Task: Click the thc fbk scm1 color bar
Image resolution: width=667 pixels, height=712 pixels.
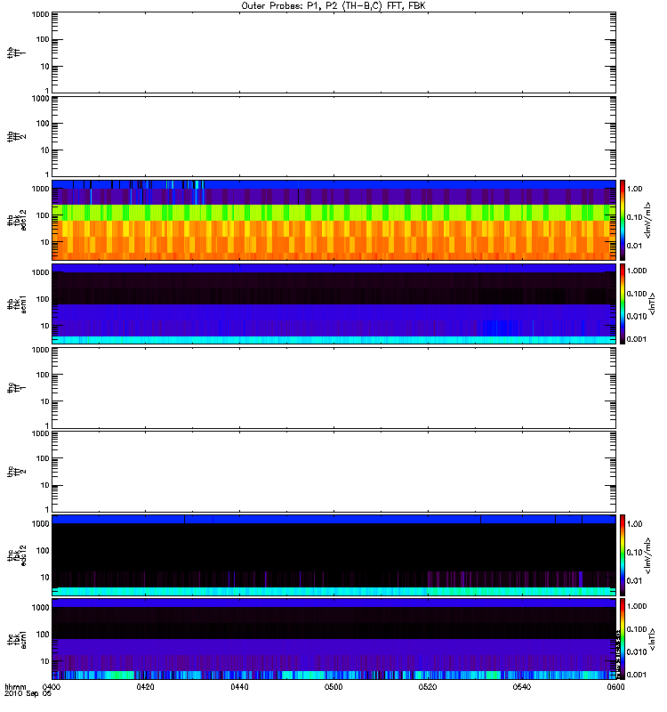Action: [x=623, y=639]
